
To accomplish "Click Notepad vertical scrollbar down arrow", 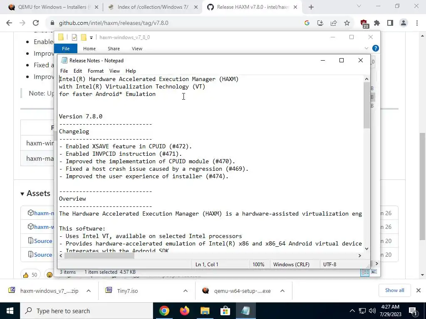I will click(x=367, y=249).
